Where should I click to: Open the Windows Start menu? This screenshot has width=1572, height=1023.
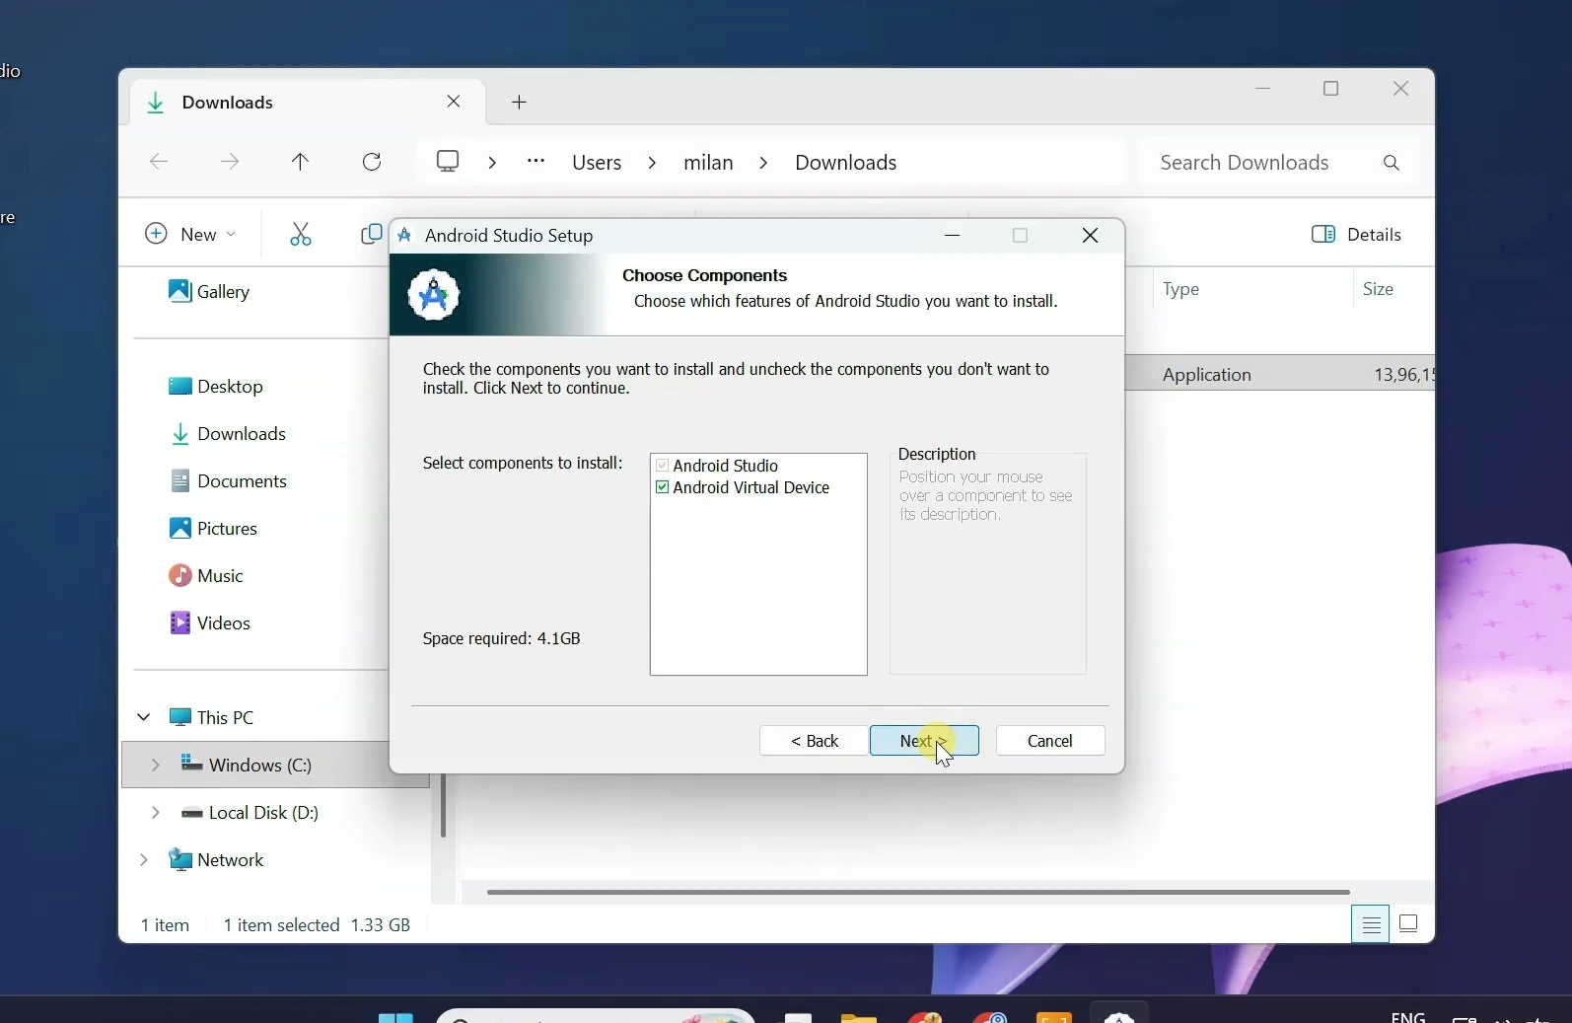396,1016
